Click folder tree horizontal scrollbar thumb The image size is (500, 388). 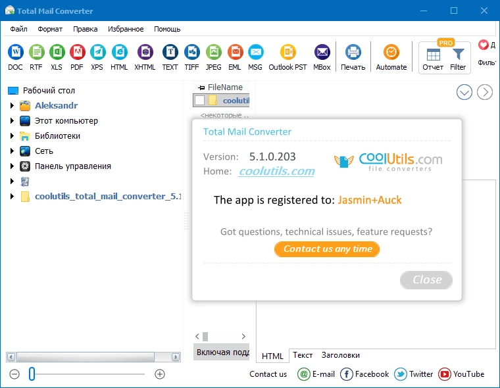pyautogui.click(x=86, y=356)
